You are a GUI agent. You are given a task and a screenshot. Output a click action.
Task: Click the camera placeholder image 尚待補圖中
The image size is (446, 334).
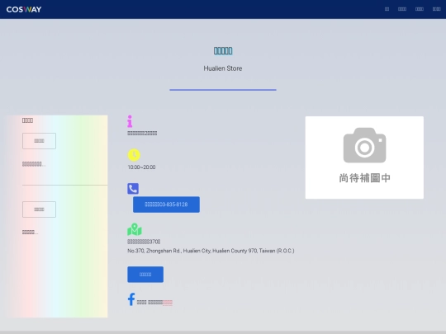tap(364, 158)
